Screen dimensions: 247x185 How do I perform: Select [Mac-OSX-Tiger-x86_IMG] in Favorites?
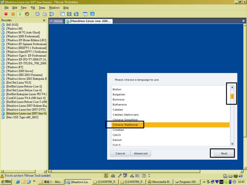click(22, 117)
